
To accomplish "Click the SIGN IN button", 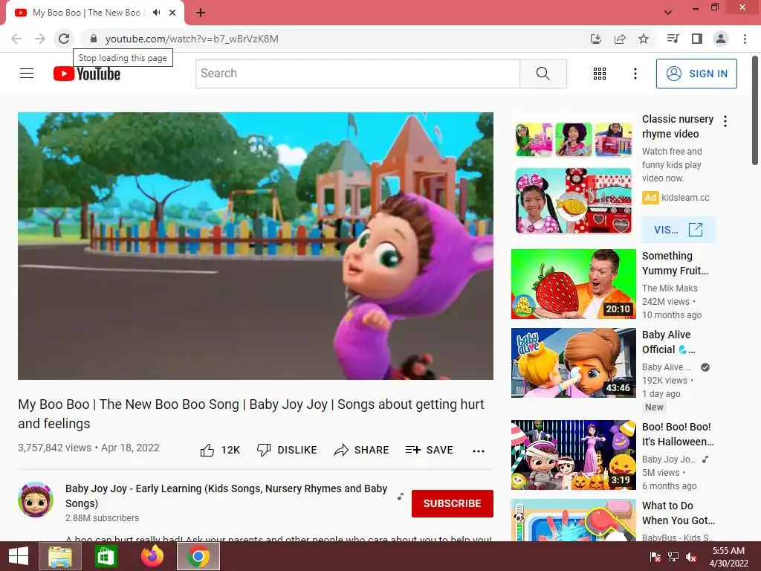I will 696,74.
